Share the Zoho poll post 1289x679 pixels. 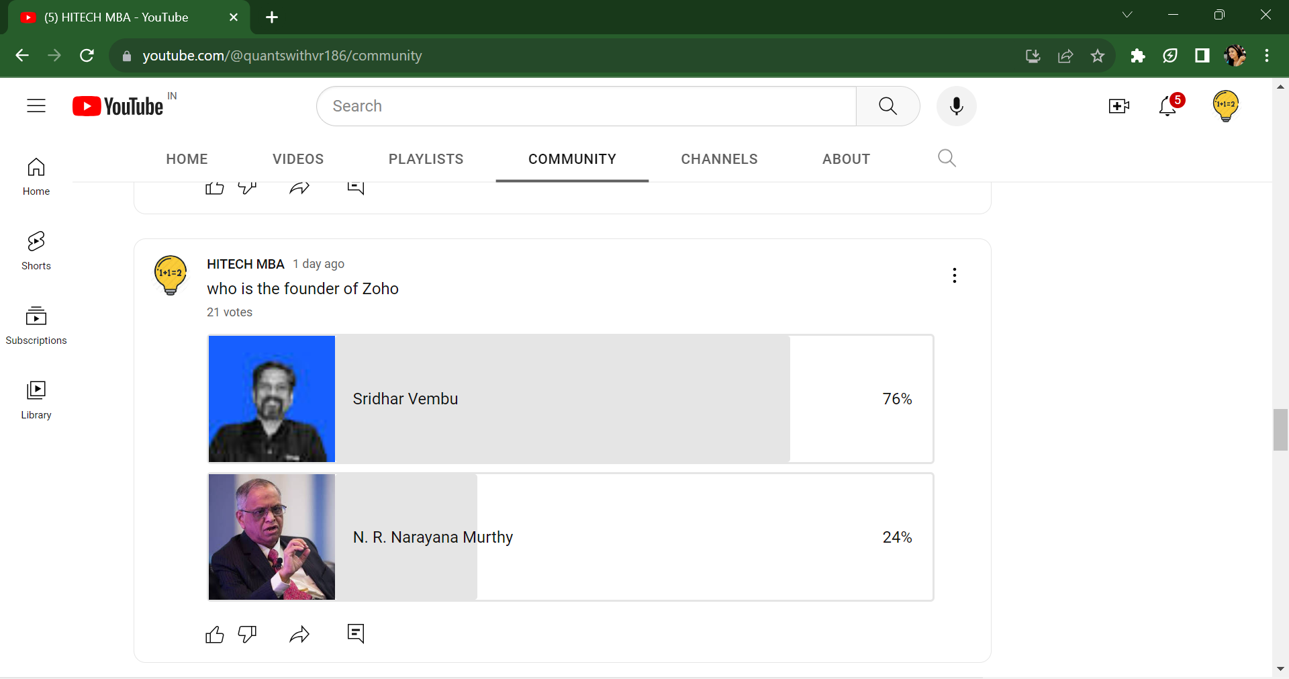[299, 634]
